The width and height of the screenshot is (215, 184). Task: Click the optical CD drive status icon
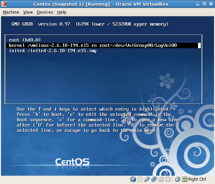pos(140,179)
